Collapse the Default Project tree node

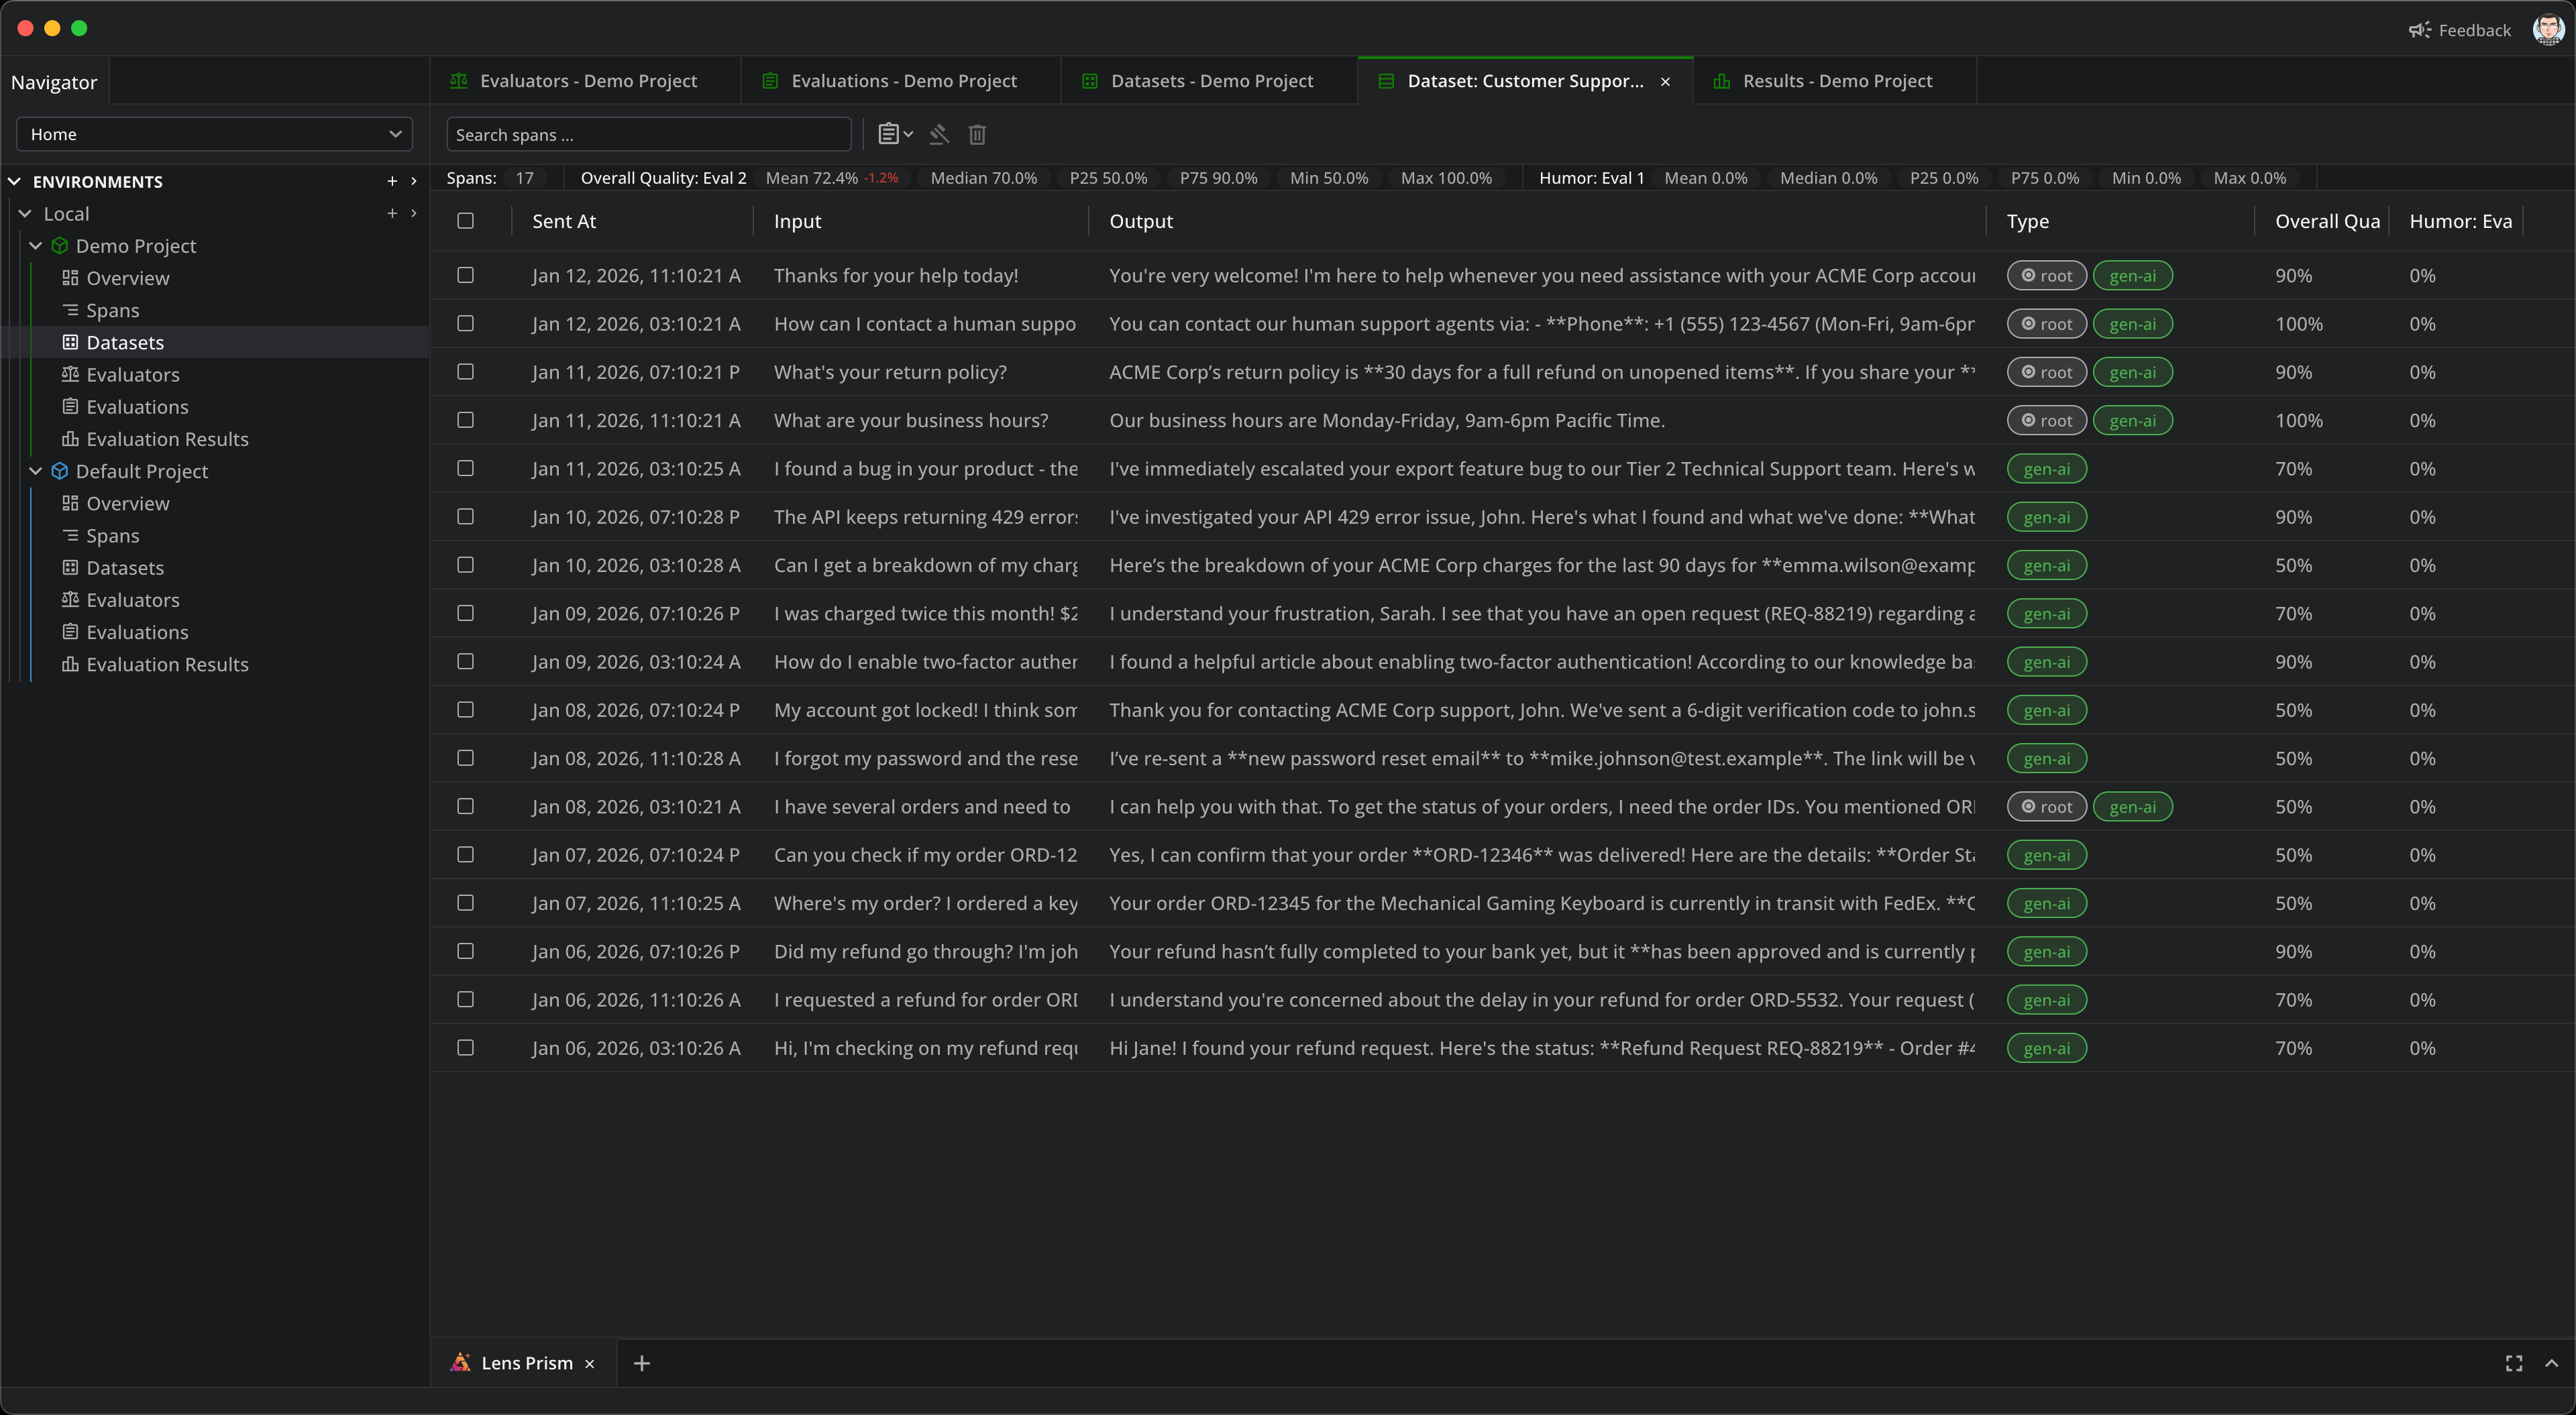[x=36, y=471]
